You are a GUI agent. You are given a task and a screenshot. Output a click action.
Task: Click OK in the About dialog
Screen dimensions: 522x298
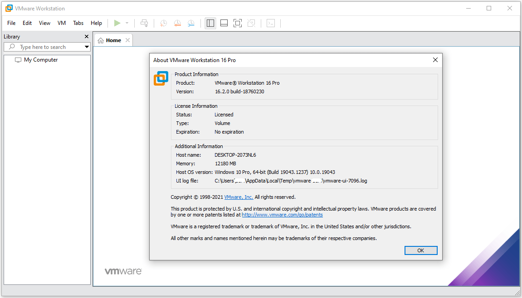click(421, 250)
